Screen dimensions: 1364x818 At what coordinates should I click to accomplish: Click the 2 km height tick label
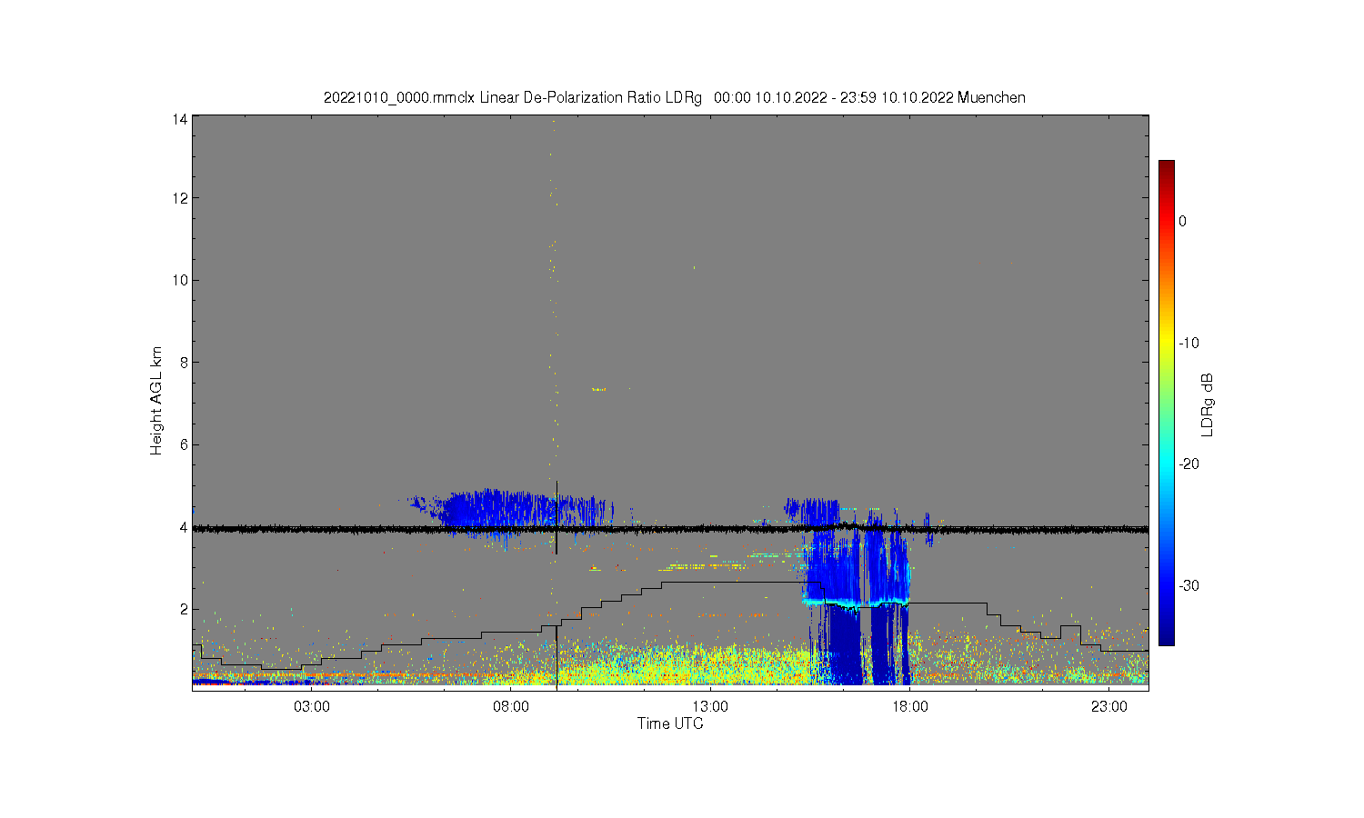click(x=184, y=609)
